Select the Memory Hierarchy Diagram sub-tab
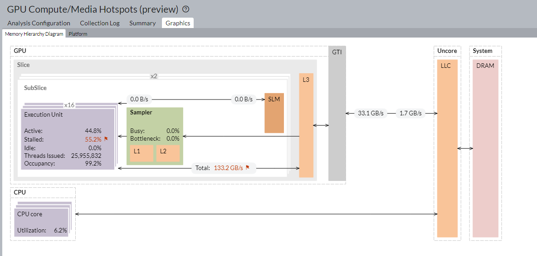The image size is (537, 256). (34, 34)
